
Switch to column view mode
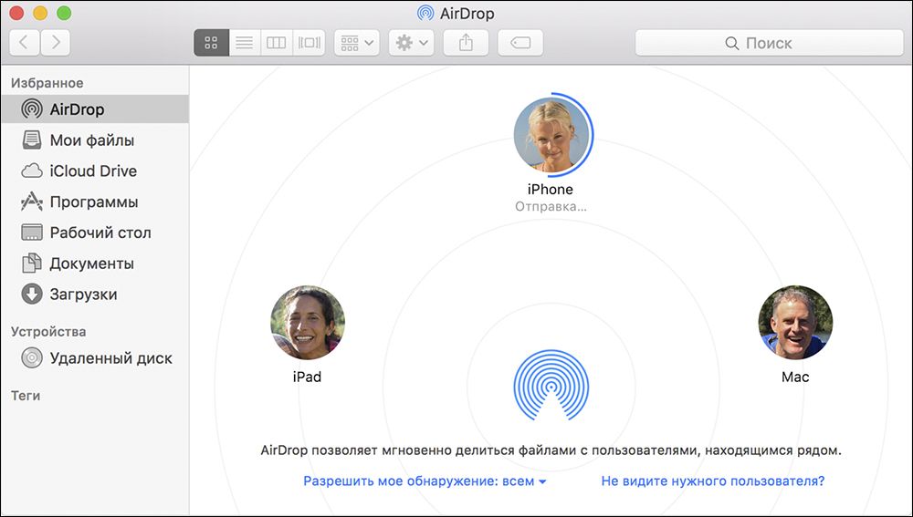[276, 43]
